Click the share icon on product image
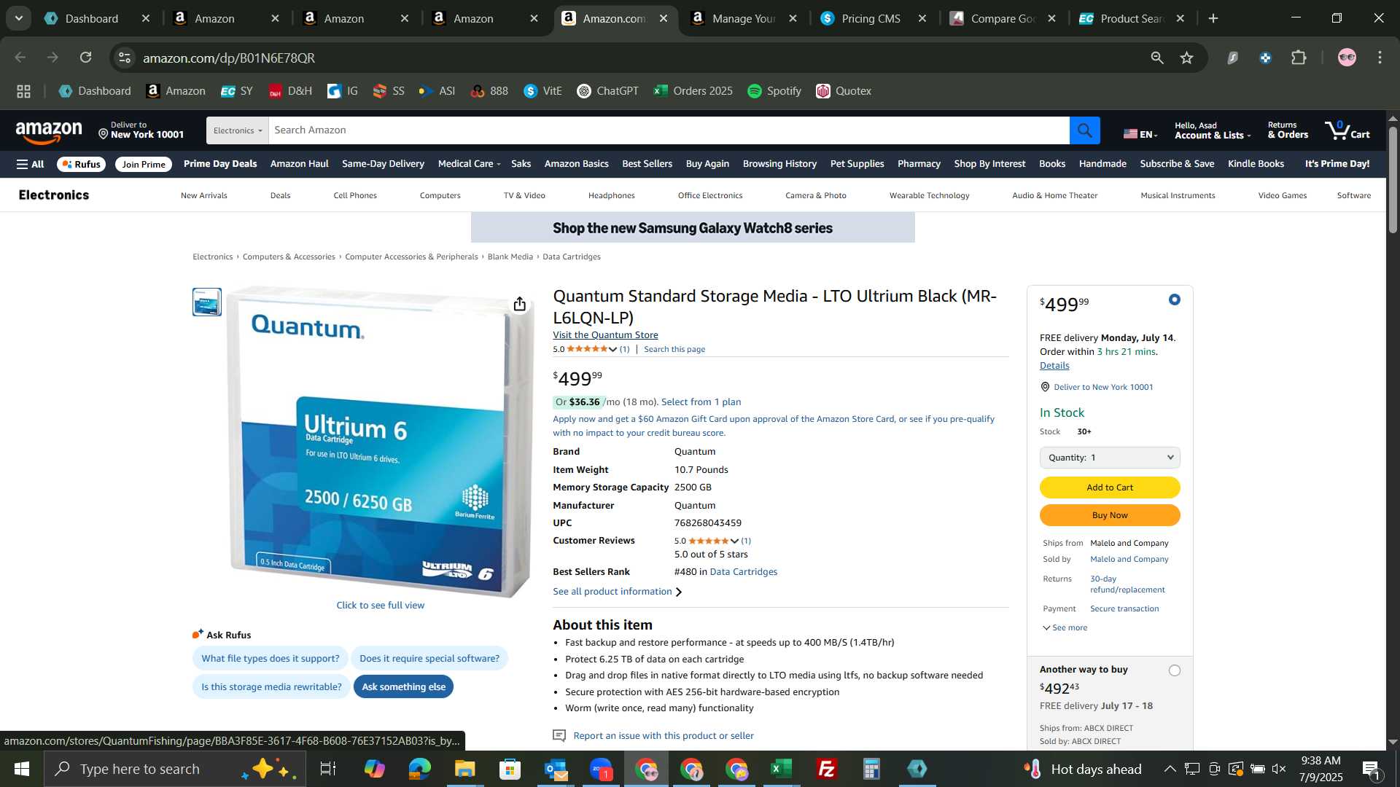This screenshot has height=787, width=1400. click(519, 304)
